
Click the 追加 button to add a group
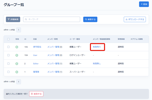144,4
